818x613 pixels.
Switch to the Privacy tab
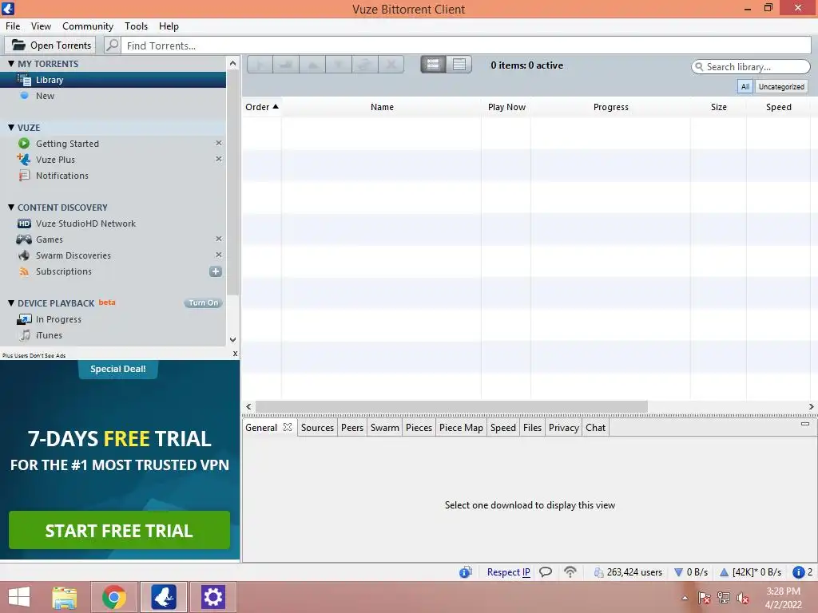[x=563, y=428]
